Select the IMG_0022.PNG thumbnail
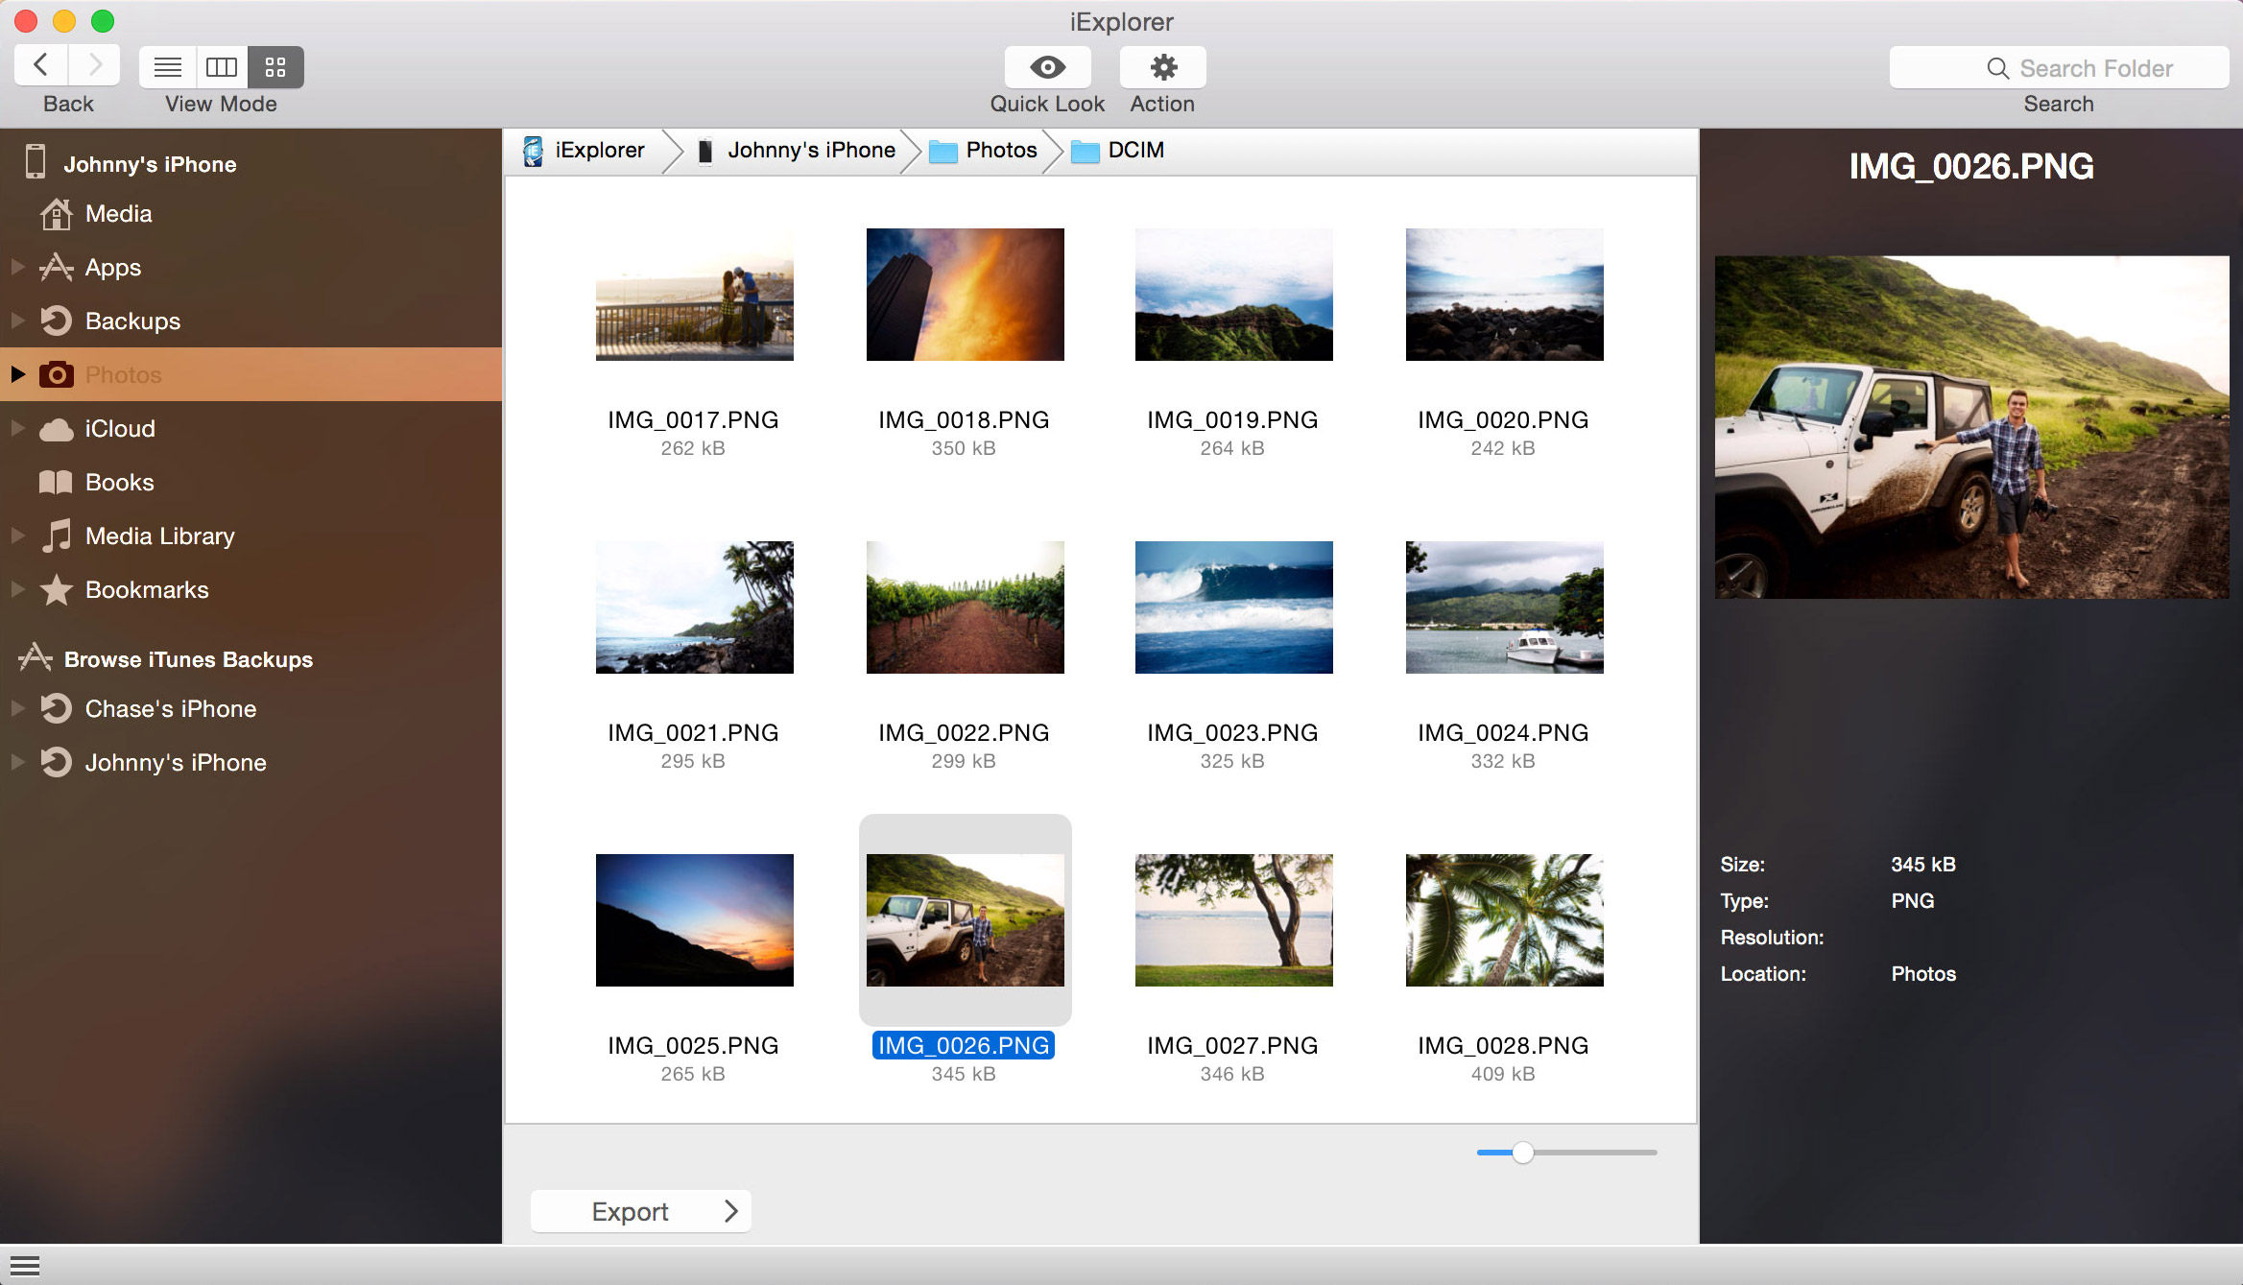This screenshot has width=2243, height=1285. point(965,607)
